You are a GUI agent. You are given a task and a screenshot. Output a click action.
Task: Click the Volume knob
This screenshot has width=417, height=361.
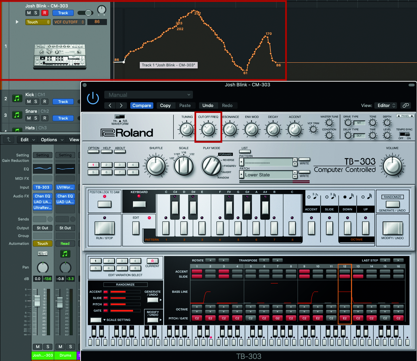392,166
